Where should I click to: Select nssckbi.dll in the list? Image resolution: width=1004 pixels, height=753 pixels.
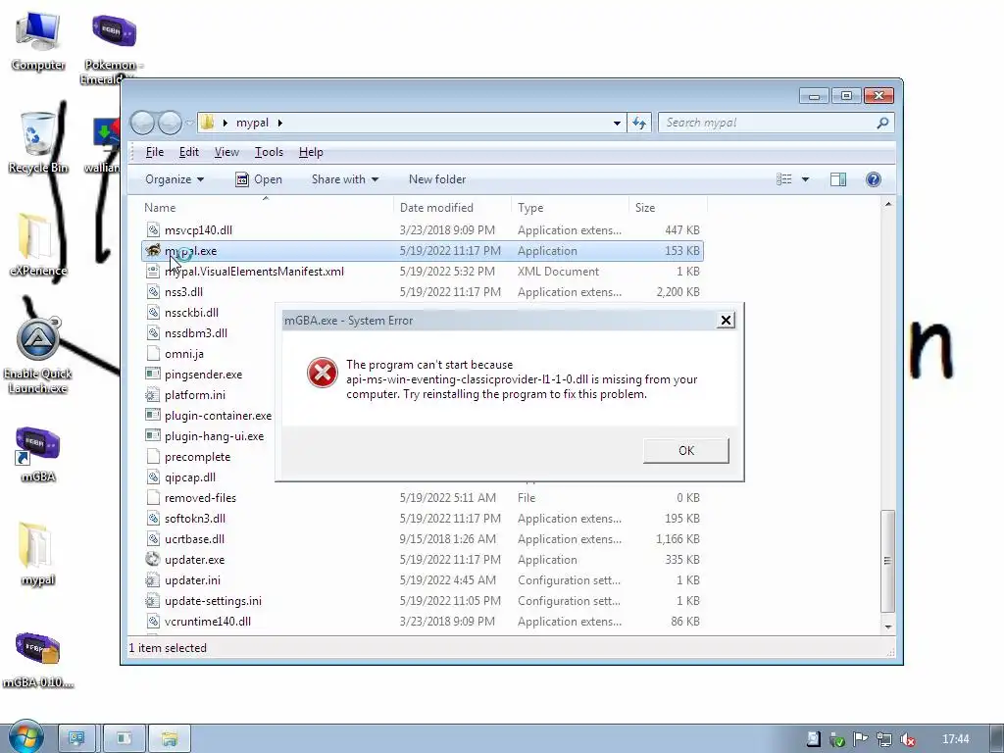coord(191,313)
